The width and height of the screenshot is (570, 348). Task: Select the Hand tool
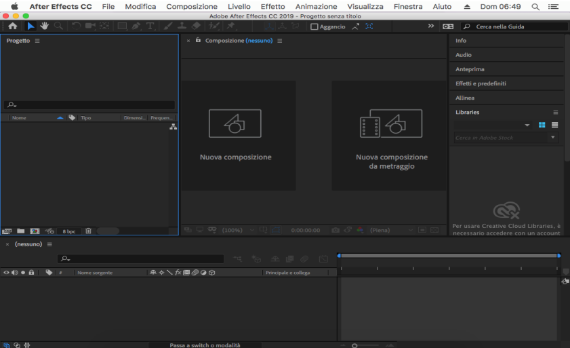44,26
